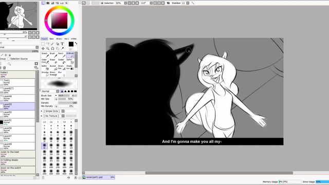Select the 'en holding steady' folder
The width and height of the screenshot is (329, 185).
(17, 162)
